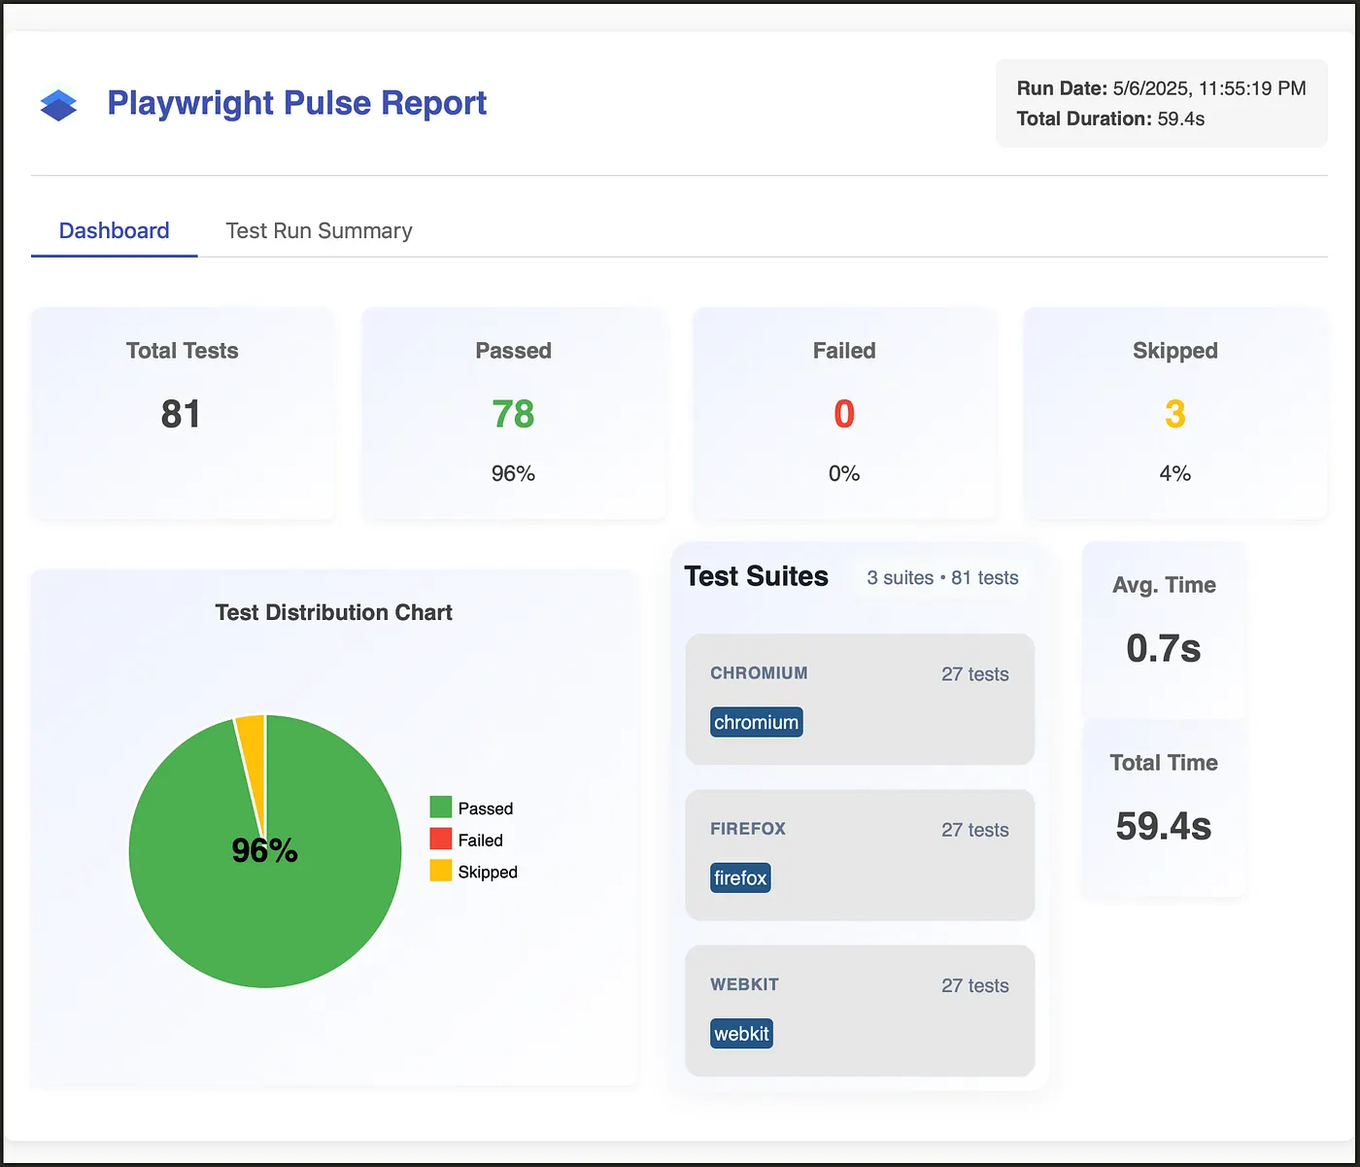
Task: Click the Failed 0 summary card
Action: click(844, 414)
